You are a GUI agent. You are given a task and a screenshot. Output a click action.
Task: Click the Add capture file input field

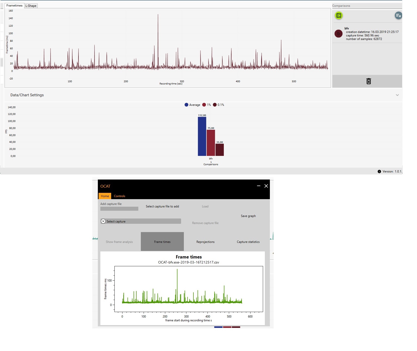(x=119, y=209)
